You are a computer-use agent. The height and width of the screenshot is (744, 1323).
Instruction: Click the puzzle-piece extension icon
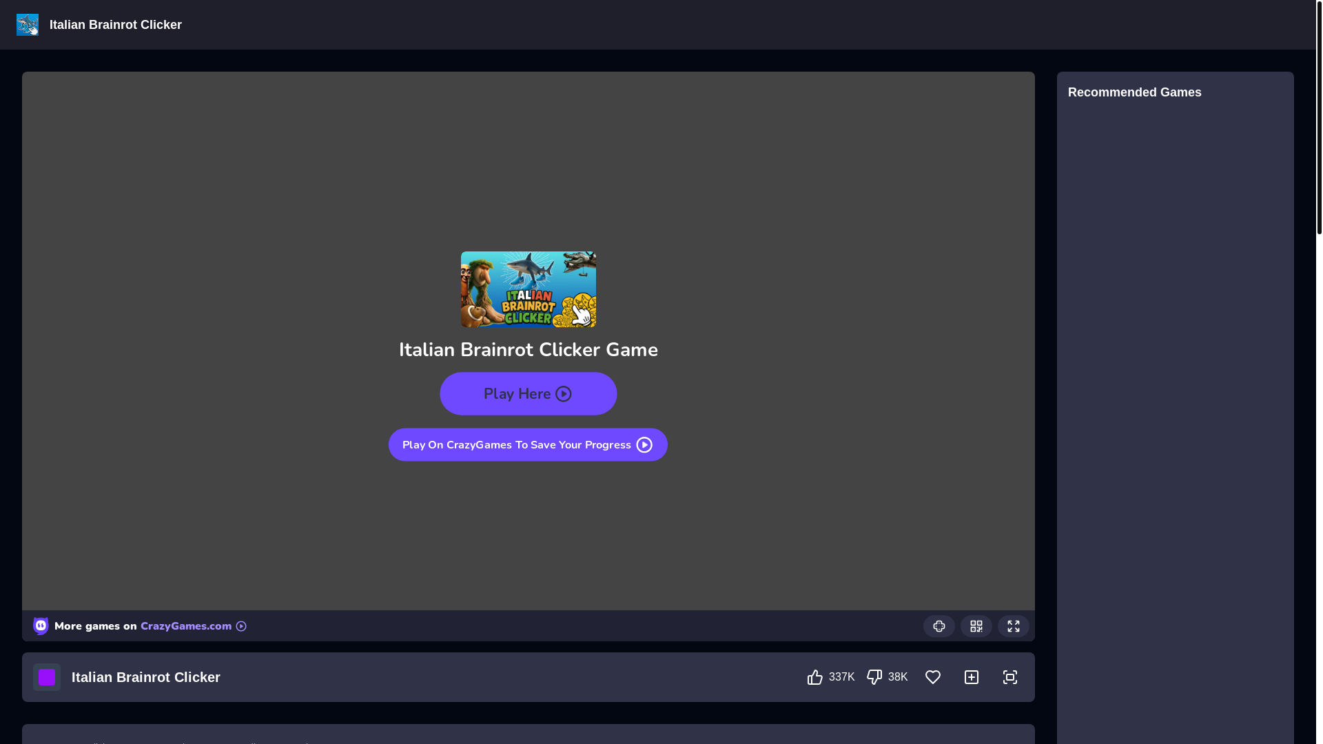(x=939, y=626)
